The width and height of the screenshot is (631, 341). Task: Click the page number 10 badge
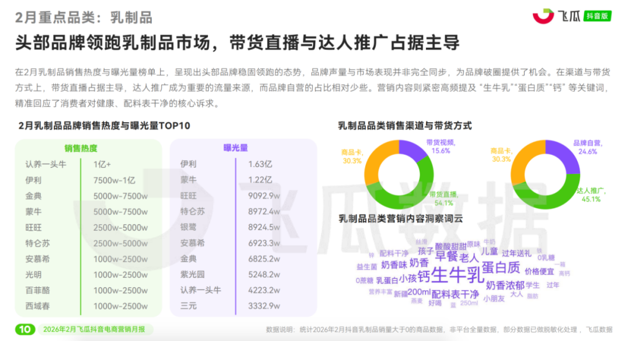pos(25,329)
